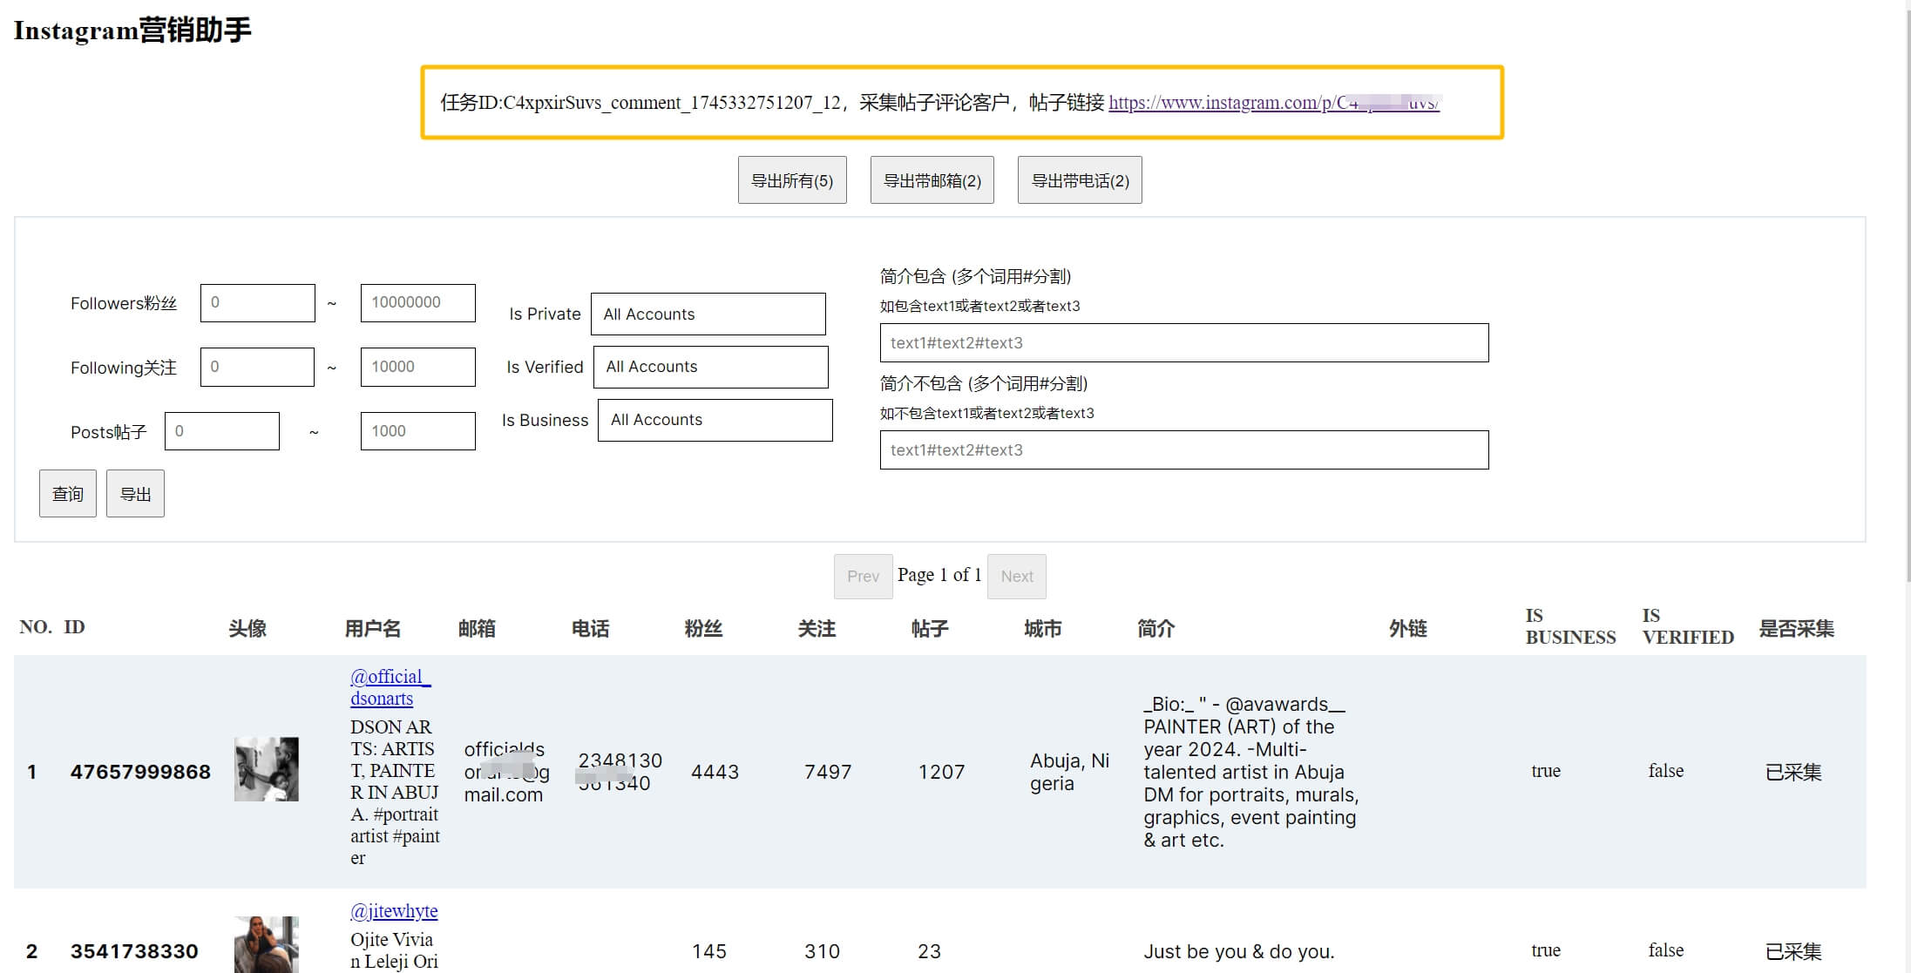Click the 邮箱 column header
Screen dimensions: 1911x973
(x=477, y=629)
